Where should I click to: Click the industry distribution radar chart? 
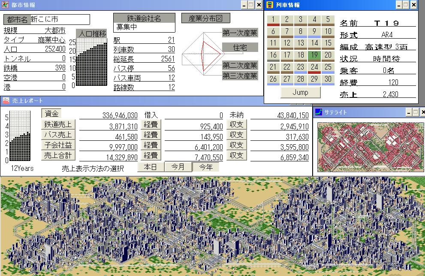click(x=203, y=54)
